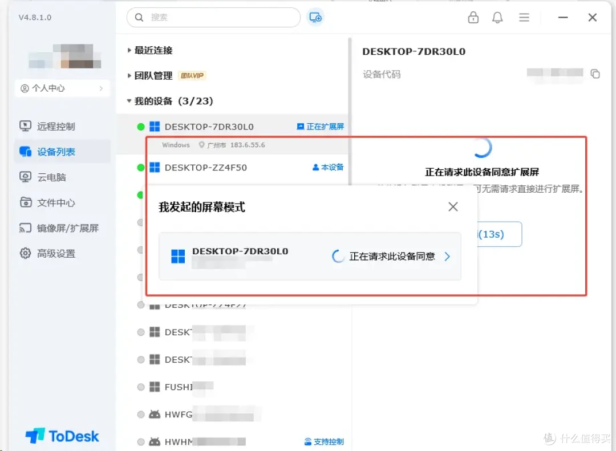
Task: Click the DESKTOP-7DR30L0 title in the details panel
Action: pyautogui.click(x=414, y=51)
